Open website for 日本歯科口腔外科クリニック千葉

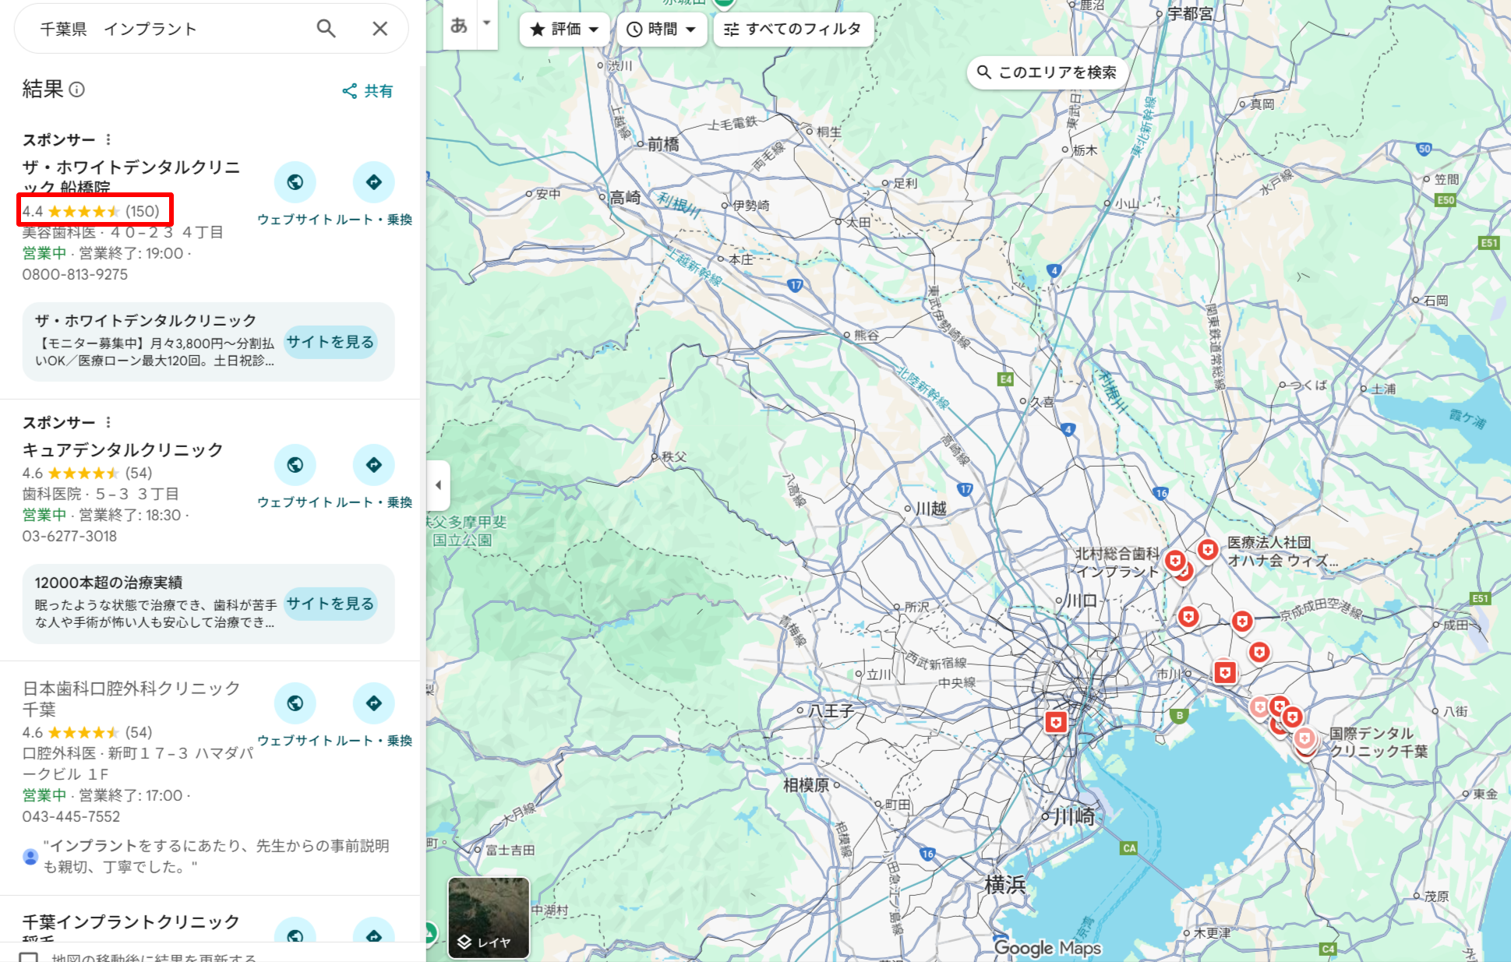pyautogui.click(x=295, y=703)
